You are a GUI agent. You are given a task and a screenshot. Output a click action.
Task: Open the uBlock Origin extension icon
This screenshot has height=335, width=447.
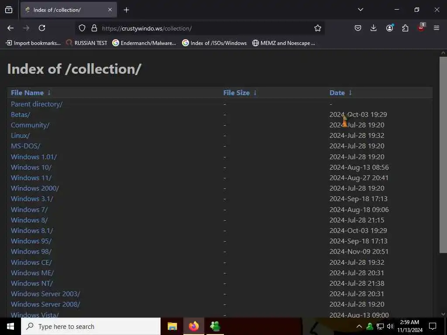421,27
